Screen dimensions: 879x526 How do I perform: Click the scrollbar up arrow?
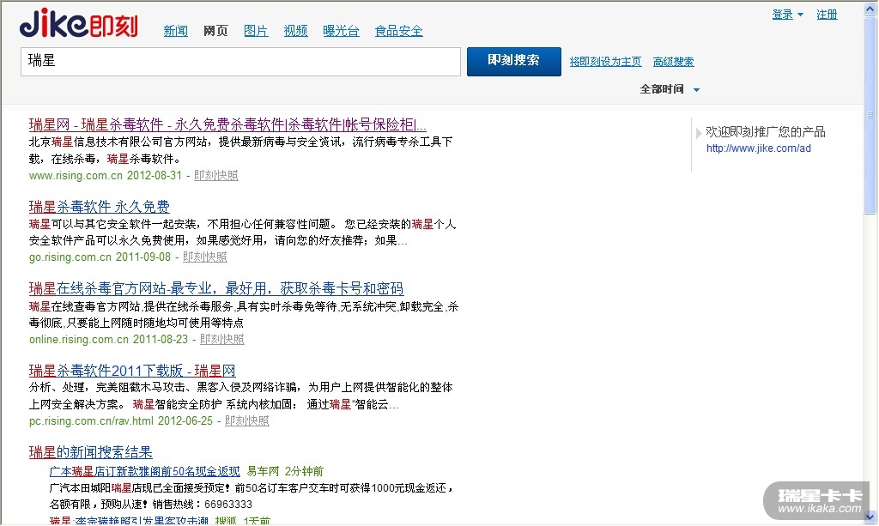click(870, 9)
